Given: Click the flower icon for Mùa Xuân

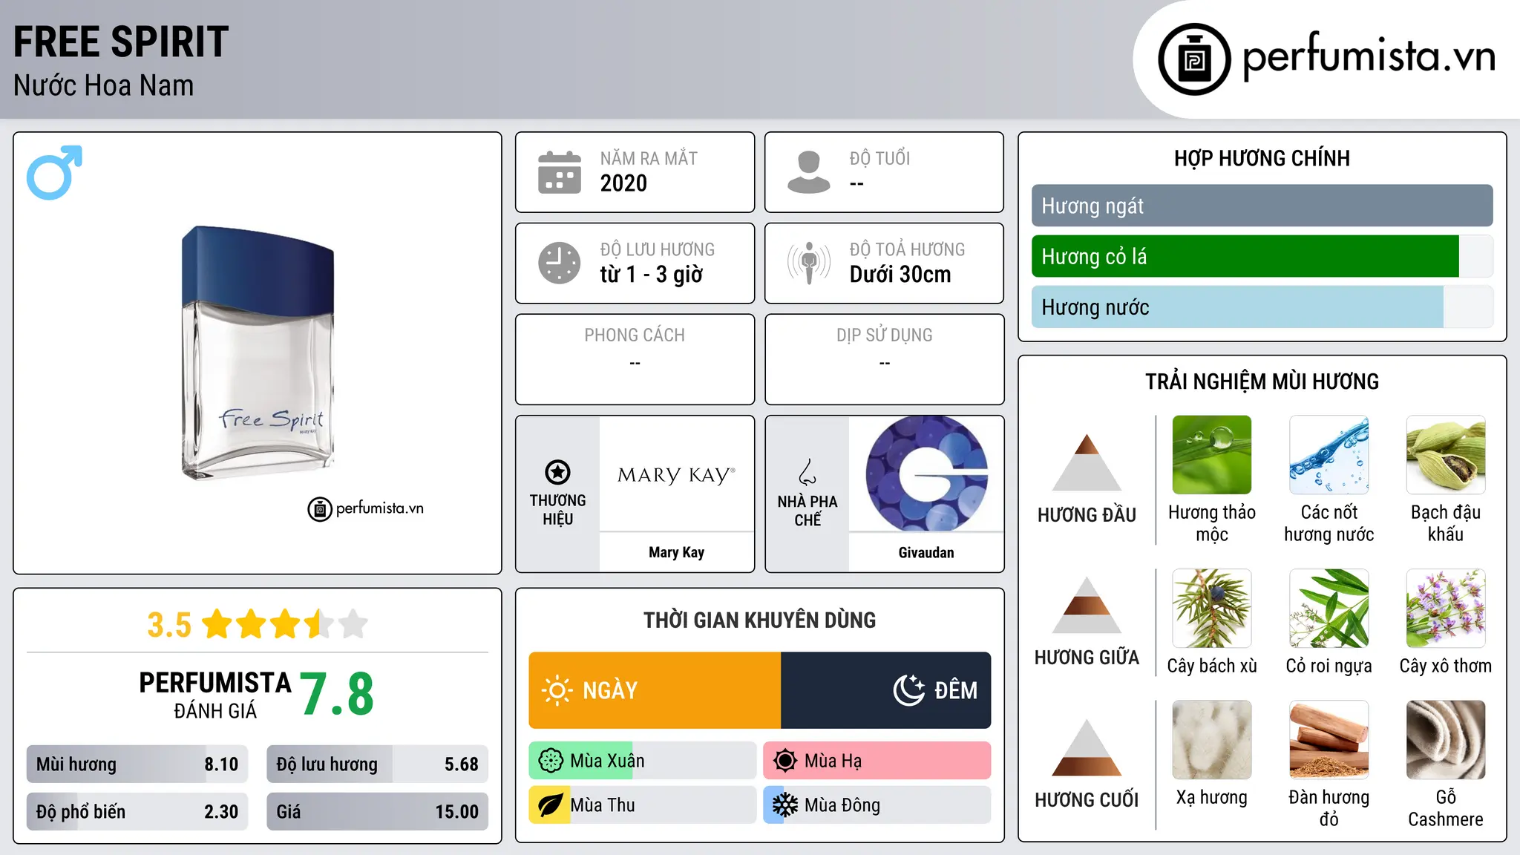Looking at the screenshot, I should pyautogui.click(x=551, y=761).
